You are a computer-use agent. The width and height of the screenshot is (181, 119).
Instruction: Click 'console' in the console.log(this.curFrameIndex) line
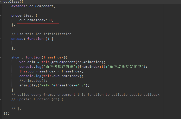pyautogui.click(x=27, y=76)
